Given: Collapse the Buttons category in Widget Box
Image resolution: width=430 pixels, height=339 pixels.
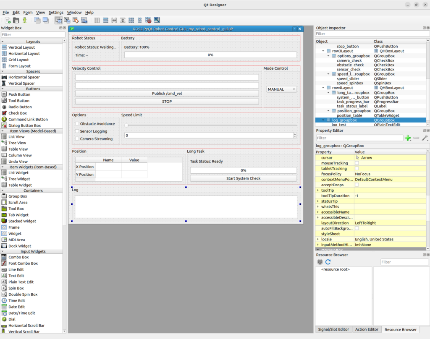Looking at the screenshot, I should pyautogui.click(x=3, y=89).
